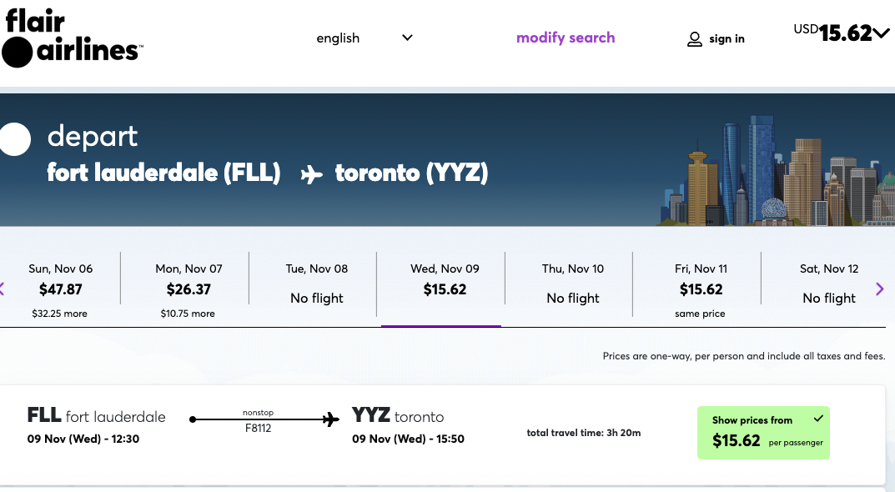The image size is (895, 492).
Task: Click Show prices from $15.62 button
Action: click(x=763, y=433)
